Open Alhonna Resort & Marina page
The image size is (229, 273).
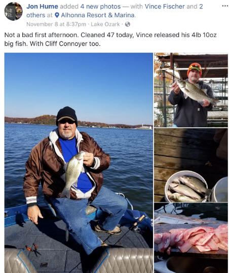tap(98, 15)
